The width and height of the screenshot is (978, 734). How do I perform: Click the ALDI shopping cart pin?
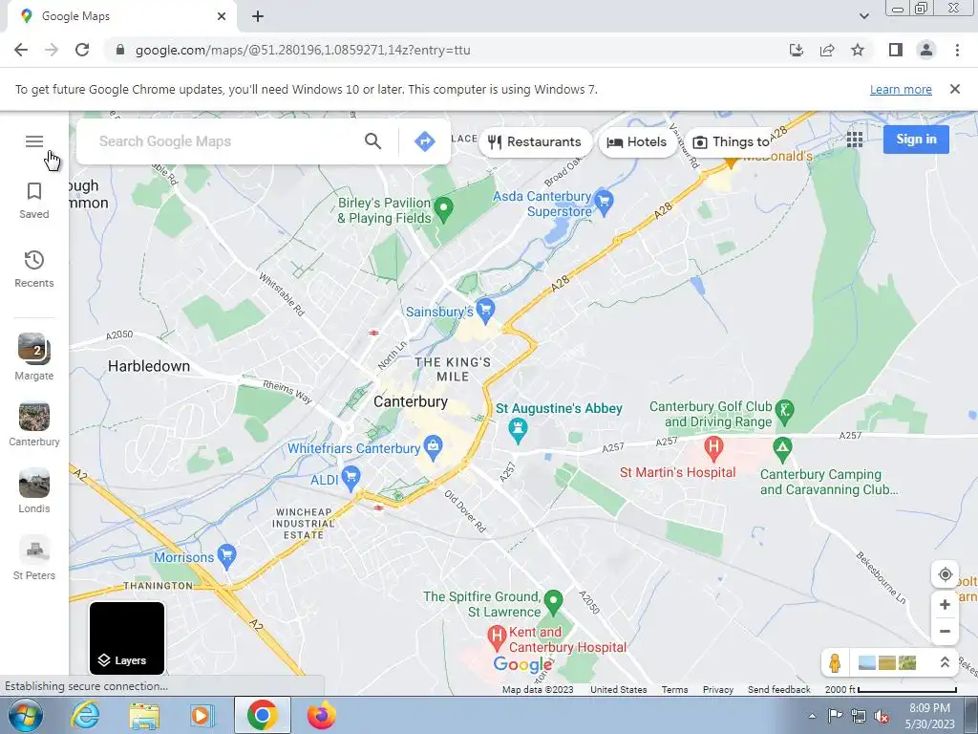click(351, 478)
